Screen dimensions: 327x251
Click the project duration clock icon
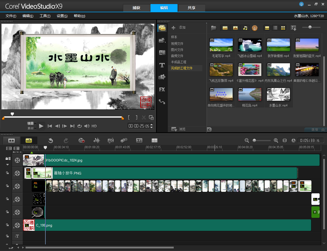pos(294,141)
